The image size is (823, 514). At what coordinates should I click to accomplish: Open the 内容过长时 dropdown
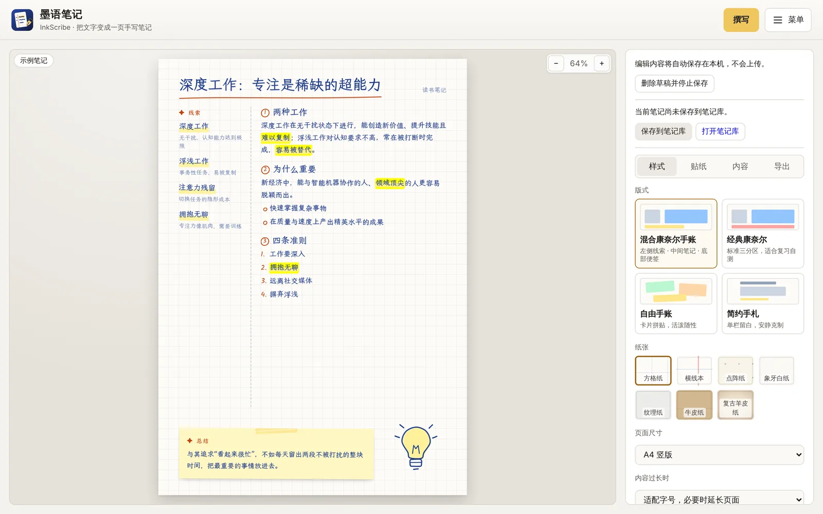pyautogui.click(x=719, y=499)
